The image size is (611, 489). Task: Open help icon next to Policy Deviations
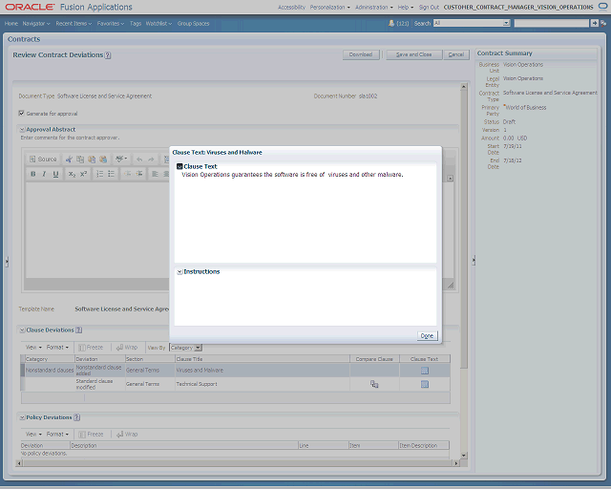coord(76,417)
